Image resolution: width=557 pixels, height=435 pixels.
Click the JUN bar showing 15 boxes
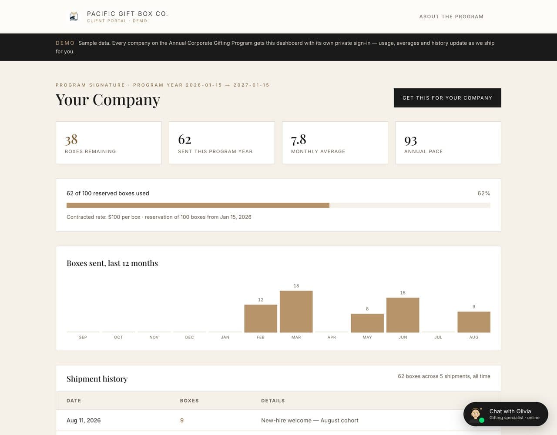(403, 315)
